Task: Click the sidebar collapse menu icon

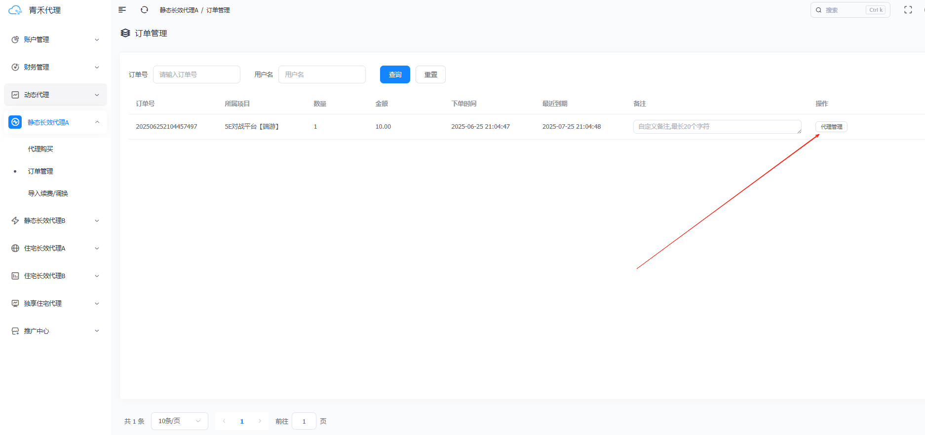Action: (x=122, y=10)
